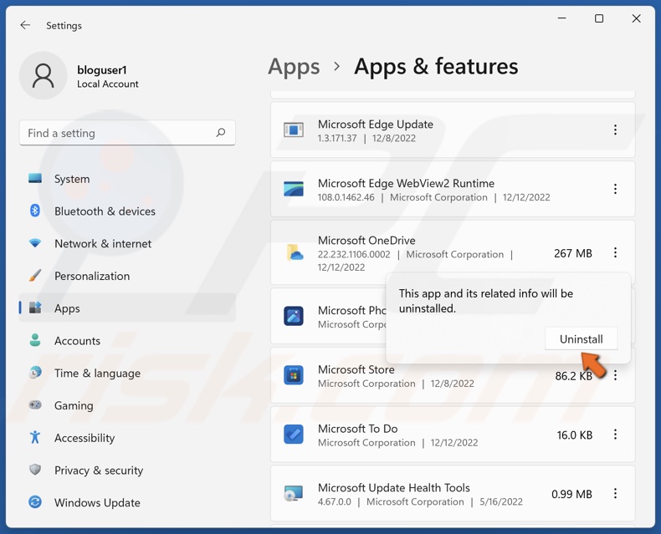Click the Gaming controller icon
This screenshot has height=534, width=661.
click(35, 405)
